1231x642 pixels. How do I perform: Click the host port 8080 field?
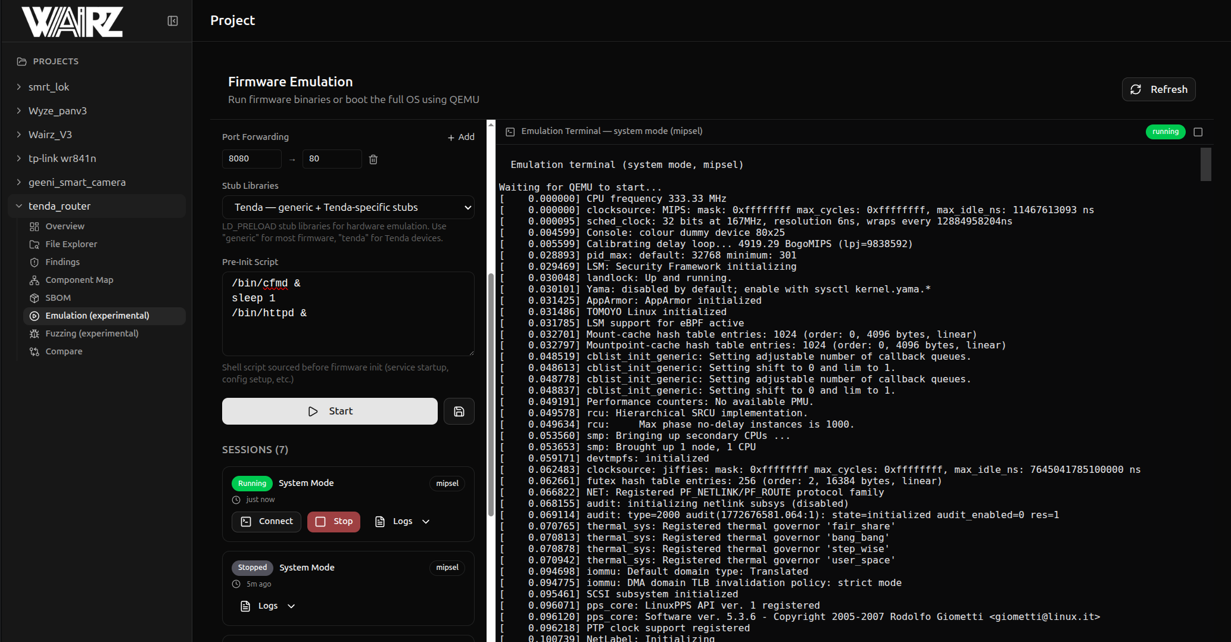point(251,159)
